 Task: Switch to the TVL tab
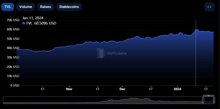coord(8,7)
